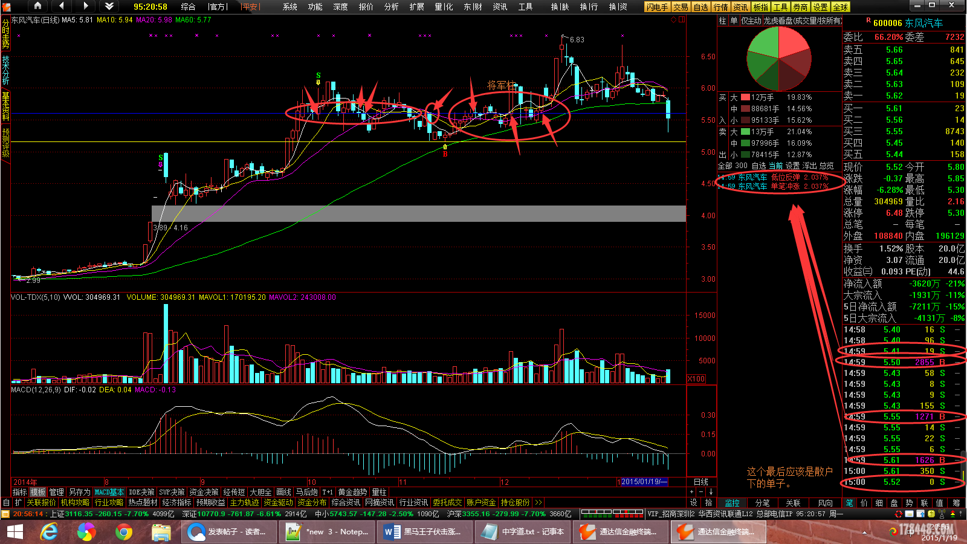Click the 自选 yellow button
967x544 pixels.
point(701,7)
